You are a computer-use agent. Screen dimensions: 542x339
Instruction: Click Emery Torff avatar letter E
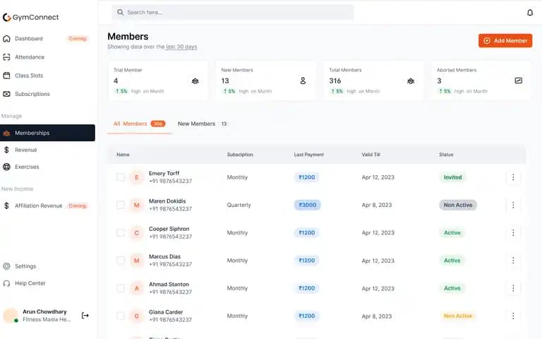(x=136, y=177)
